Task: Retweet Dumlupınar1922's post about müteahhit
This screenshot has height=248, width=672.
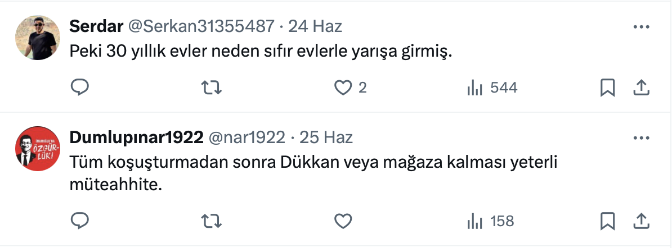Action: (212, 221)
